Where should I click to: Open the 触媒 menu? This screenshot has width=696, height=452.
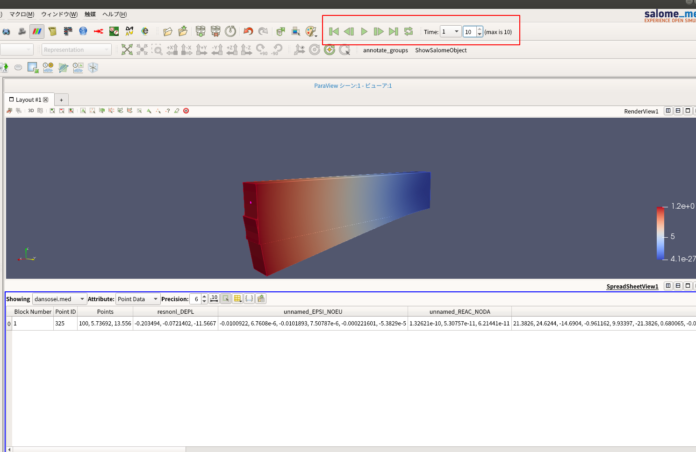tap(90, 14)
